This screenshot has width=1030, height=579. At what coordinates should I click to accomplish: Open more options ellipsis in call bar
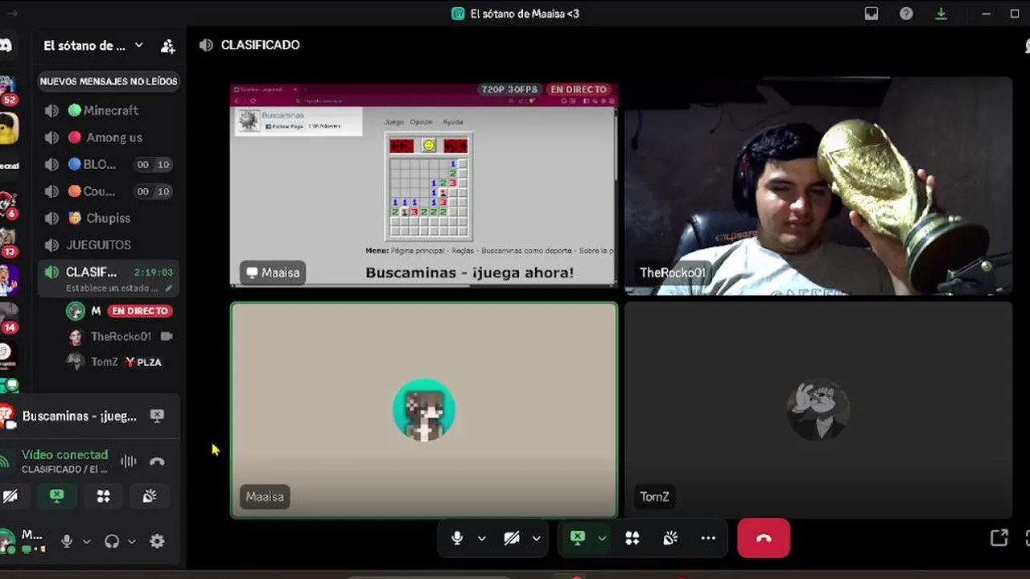[708, 539]
